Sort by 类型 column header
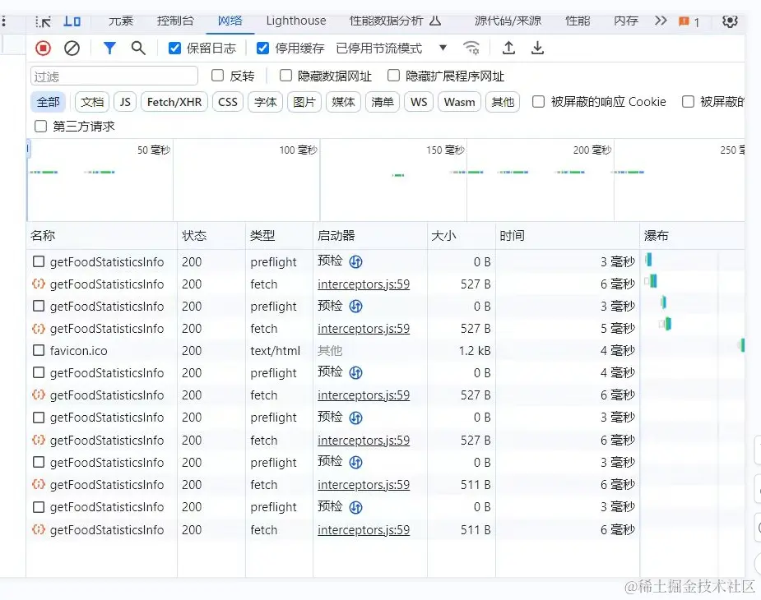This screenshot has width=761, height=600. 279,236
